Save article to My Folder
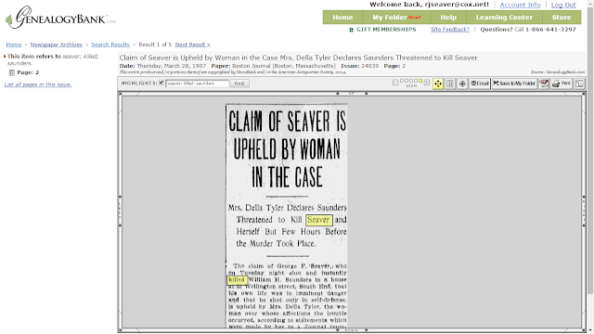594x334 pixels. pos(514,83)
